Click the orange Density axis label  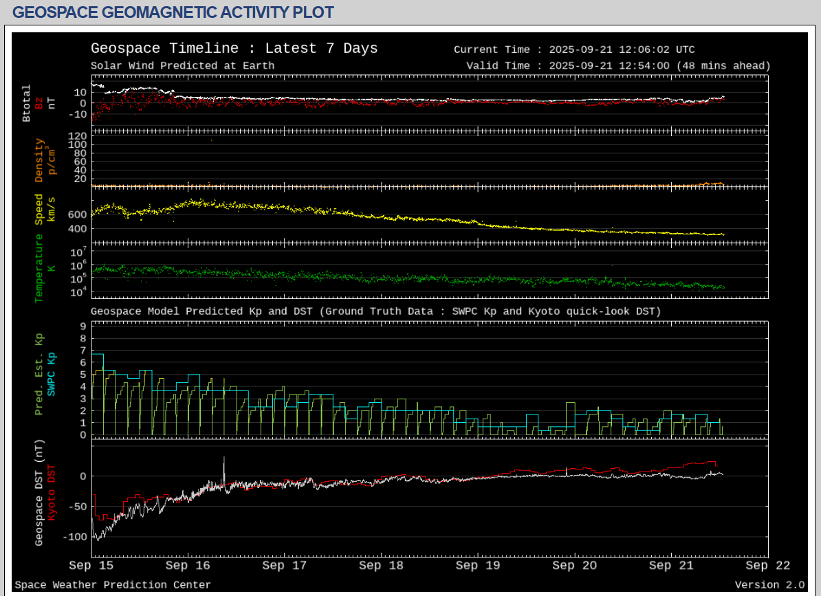pos(39,160)
